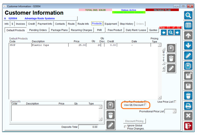Edit deposit with the deposits pencil icon
197x135 pixels.
pyautogui.click(x=111, y=125)
